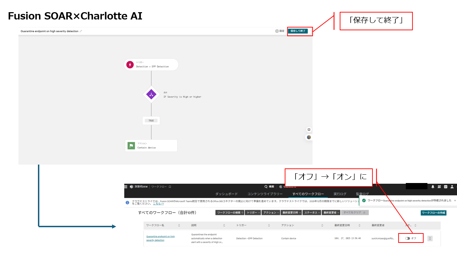
Task: Open the 最終変更日時 filter dropdown
Action: pyautogui.click(x=291, y=213)
